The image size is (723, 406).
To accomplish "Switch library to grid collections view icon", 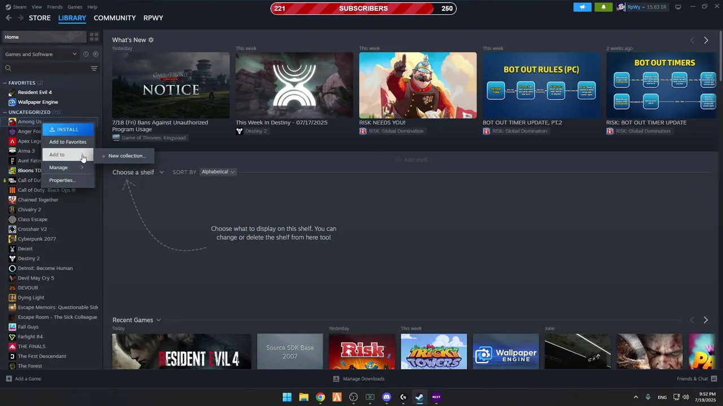I will (x=94, y=37).
